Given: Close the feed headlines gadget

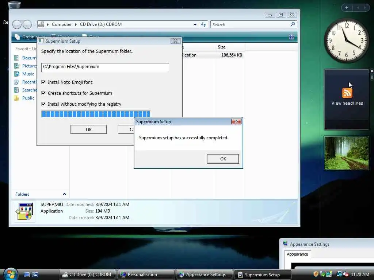Looking at the screenshot, I should pos(371,71).
